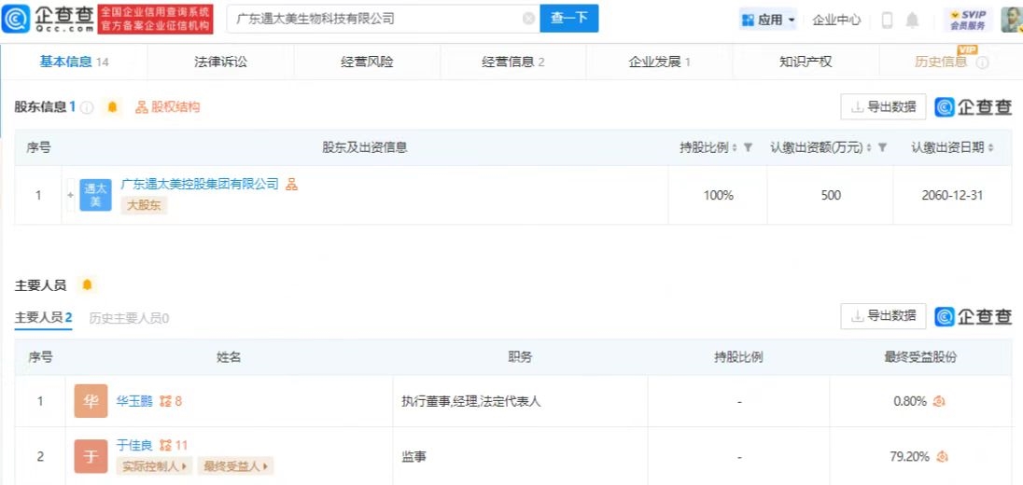Sort by 认缴出资日期 column
This screenshot has width=1023, height=485.
990,148
